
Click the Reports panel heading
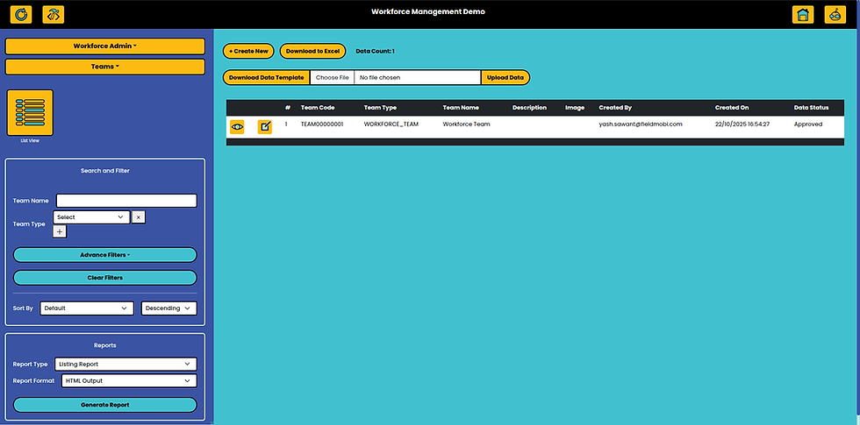click(x=104, y=345)
